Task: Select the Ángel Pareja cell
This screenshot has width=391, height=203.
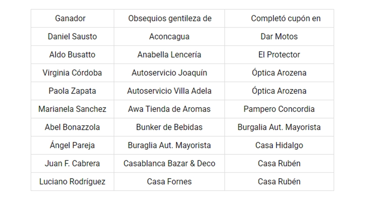Action: (x=72, y=146)
